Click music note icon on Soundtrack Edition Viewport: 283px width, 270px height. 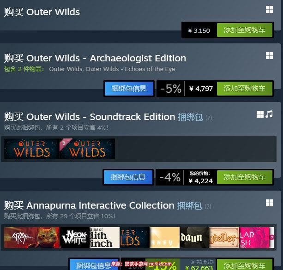pos(269,114)
